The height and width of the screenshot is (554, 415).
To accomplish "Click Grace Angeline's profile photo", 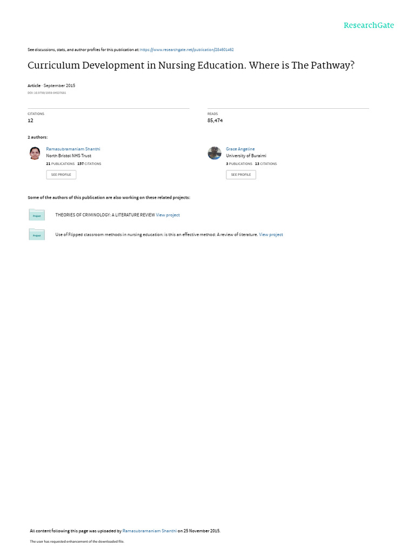I will point(215,153).
